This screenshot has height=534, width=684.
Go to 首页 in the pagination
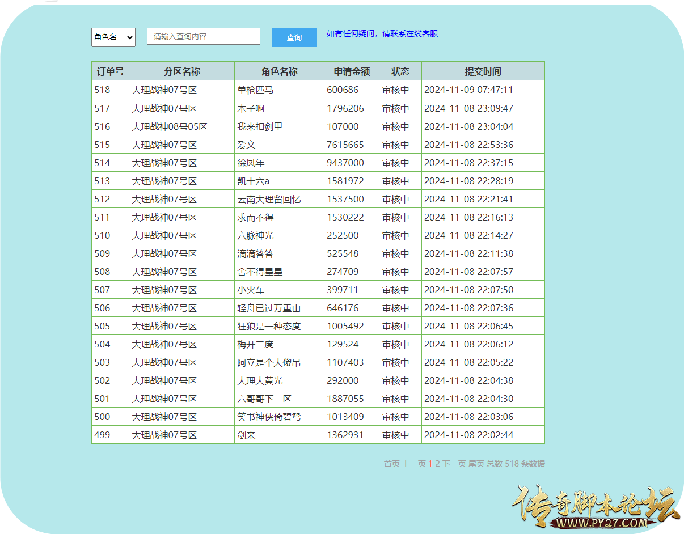(x=391, y=464)
